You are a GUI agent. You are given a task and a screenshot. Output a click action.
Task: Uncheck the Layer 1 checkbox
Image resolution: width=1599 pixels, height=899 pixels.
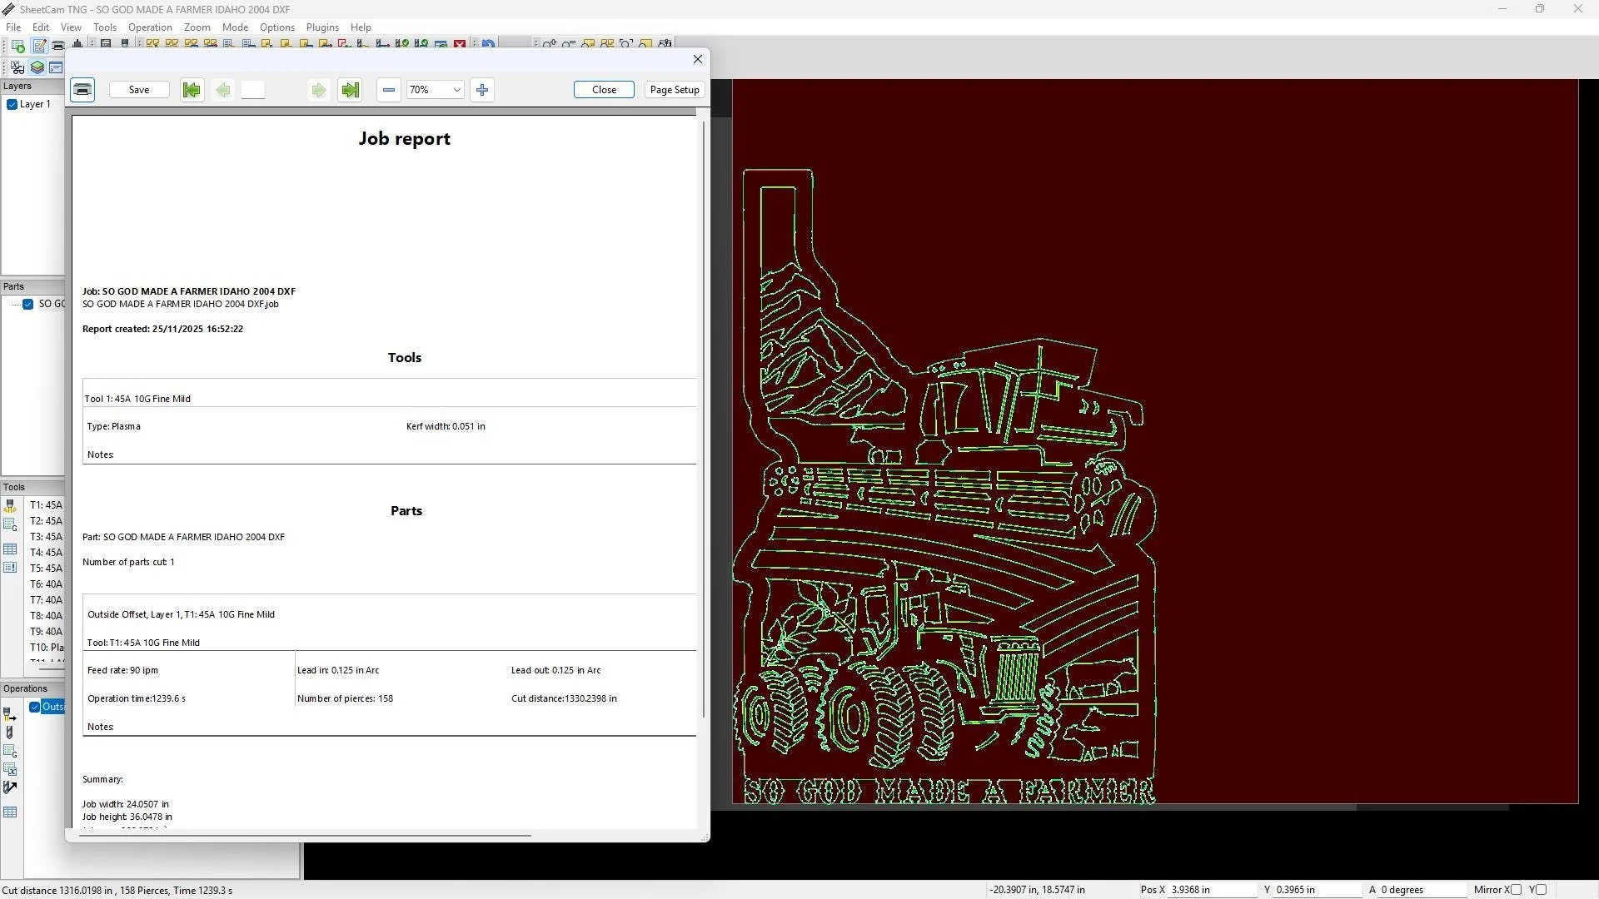12,105
